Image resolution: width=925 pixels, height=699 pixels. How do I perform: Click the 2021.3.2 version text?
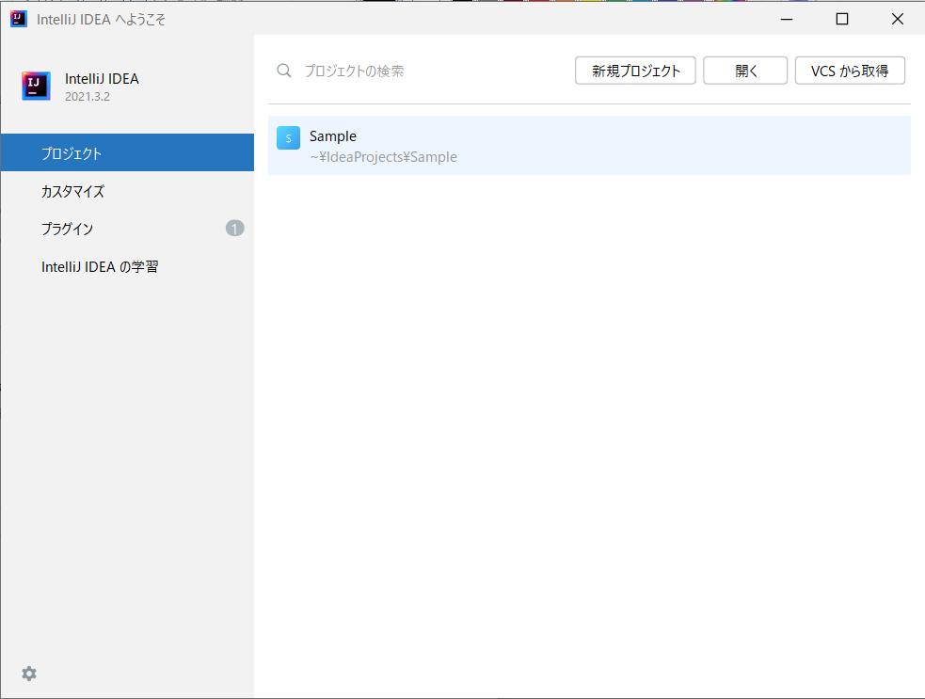pyautogui.click(x=88, y=97)
